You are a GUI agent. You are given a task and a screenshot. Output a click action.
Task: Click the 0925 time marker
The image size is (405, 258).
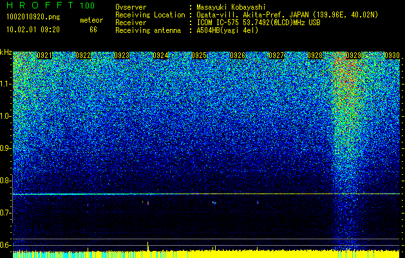pyautogui.click(x=199, y=55)
